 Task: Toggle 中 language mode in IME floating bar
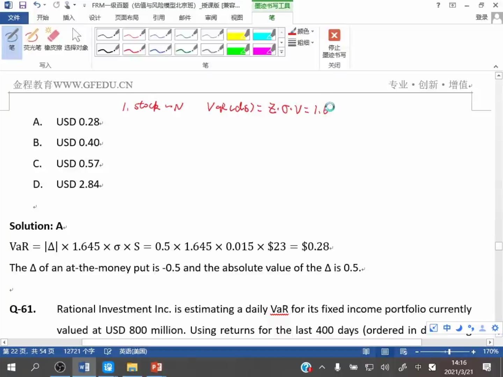[447, 328]
